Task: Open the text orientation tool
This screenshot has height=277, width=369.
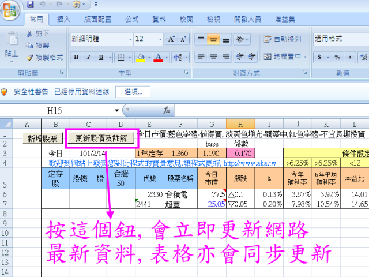Action: coord(240,39)
